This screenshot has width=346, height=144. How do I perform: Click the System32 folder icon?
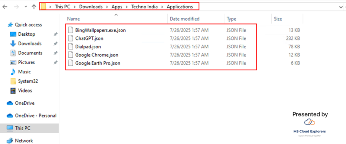tap(13, 81)
